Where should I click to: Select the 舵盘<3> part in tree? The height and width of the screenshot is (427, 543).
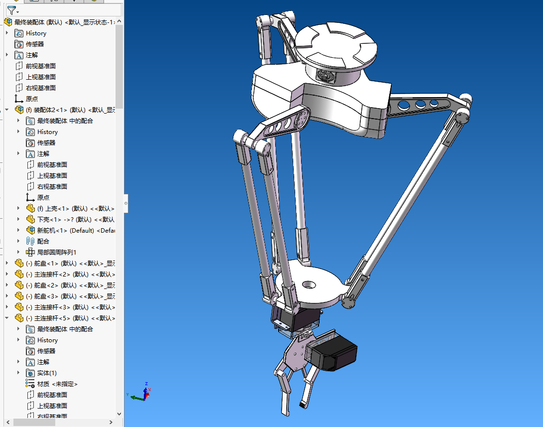click(x=70, y=296)
